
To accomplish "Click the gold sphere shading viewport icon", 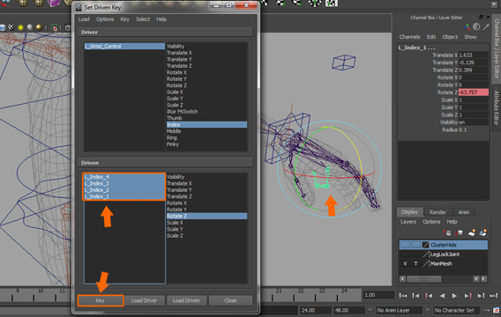I will pos(39,27).
